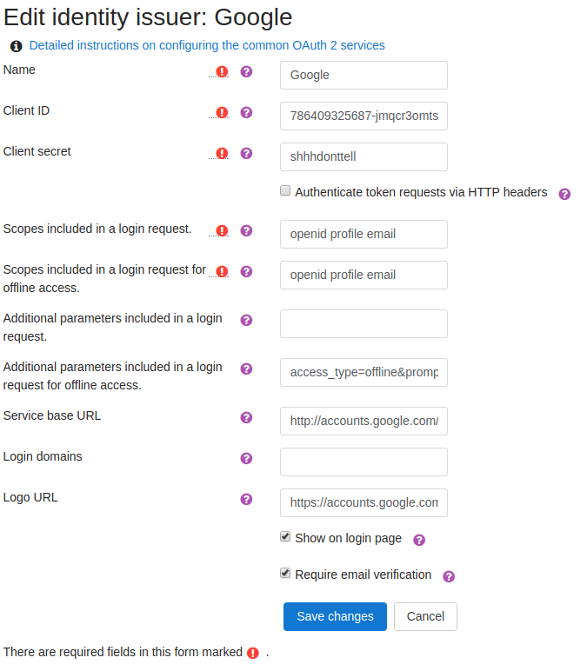This screenshot has height=671, width=587.
Task: Click help icon beside Show on login page
Action: click(x=419, y=540)
